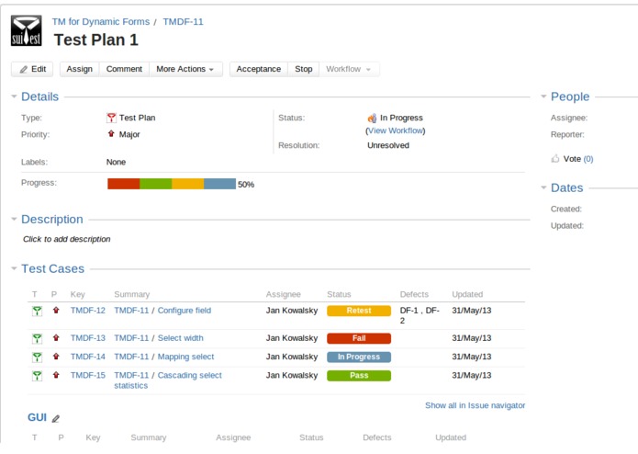Click the Assign button
638x454 pixels.
(79, 69)
